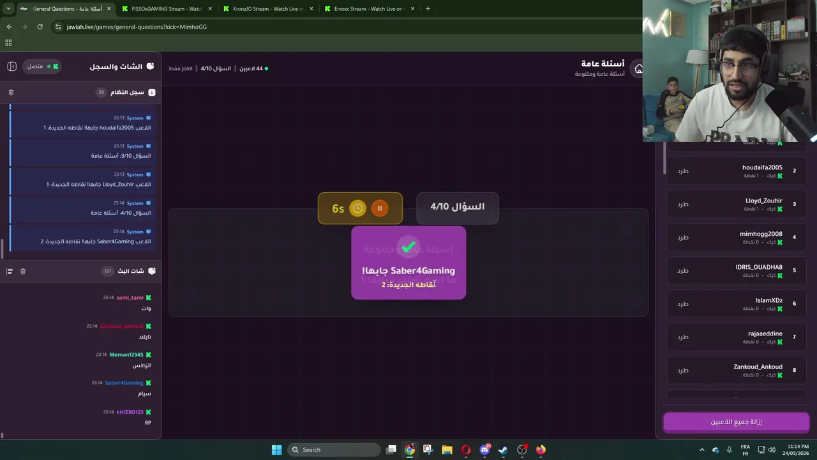Kick out player IDRIS_OUADHA8
The image size is (817, 460).
pos(683,270)
